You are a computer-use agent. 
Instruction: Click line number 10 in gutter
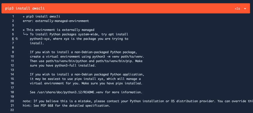click(12, 57)
